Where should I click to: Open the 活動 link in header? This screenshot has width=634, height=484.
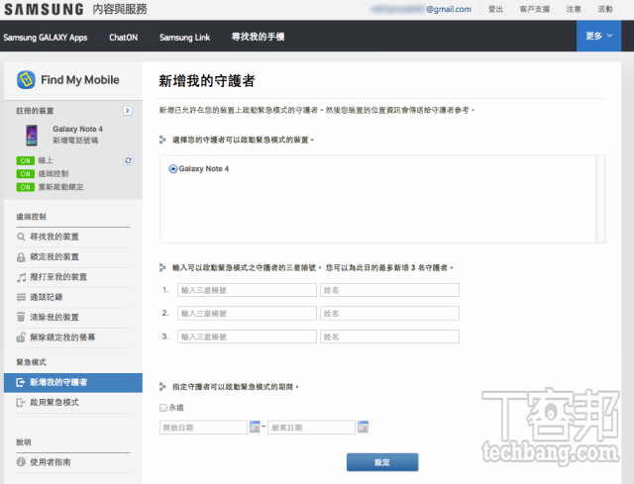605,9
